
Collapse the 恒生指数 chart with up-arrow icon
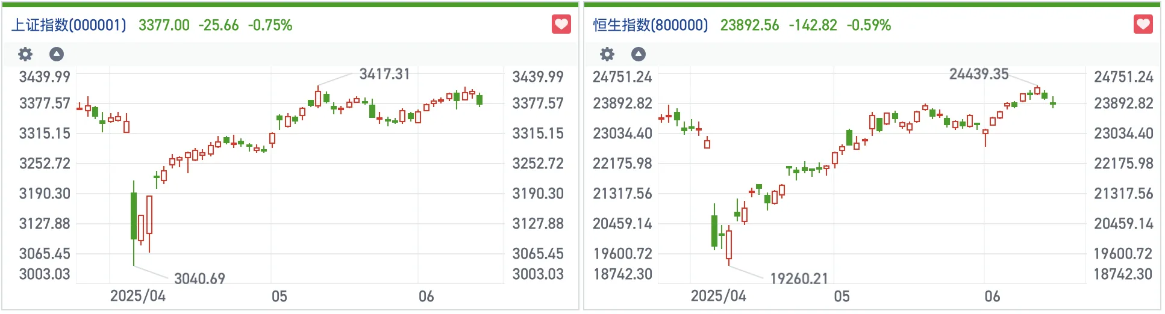639,54
